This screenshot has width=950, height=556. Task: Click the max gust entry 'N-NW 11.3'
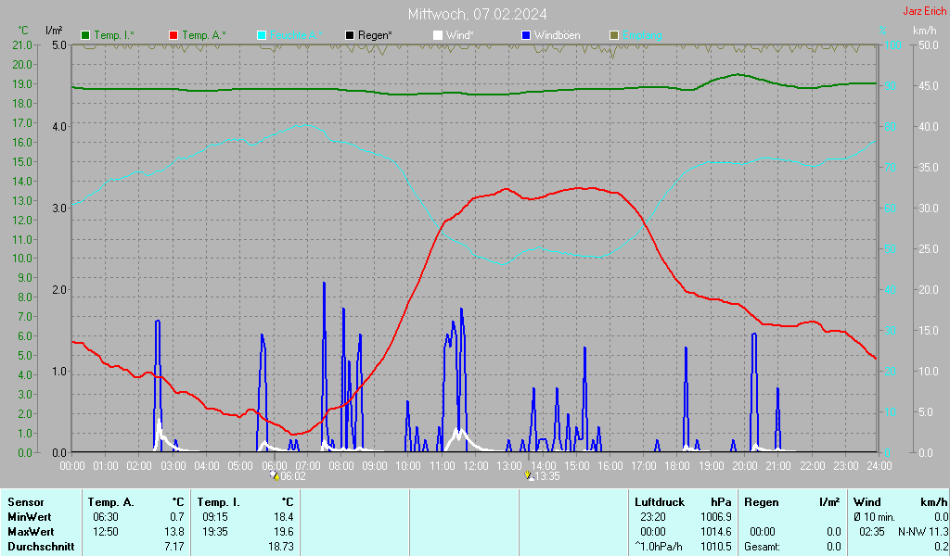click(x=923, y=532)
